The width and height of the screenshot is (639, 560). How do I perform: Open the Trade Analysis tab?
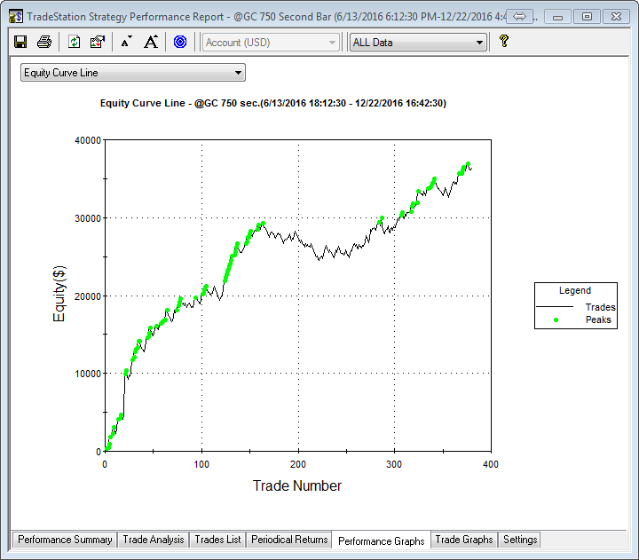[154, 540]
